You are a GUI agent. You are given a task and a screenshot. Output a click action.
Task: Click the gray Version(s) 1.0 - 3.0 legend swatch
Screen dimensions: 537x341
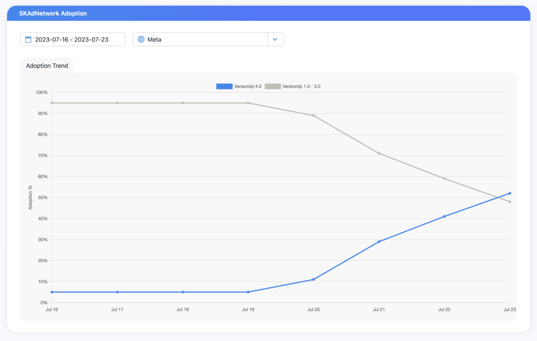tap(272, 86)
